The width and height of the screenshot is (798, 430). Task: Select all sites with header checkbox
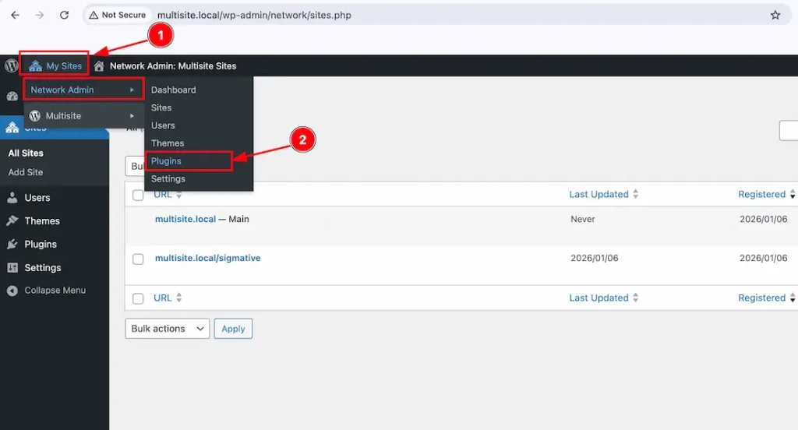click(x=138, y=196)
